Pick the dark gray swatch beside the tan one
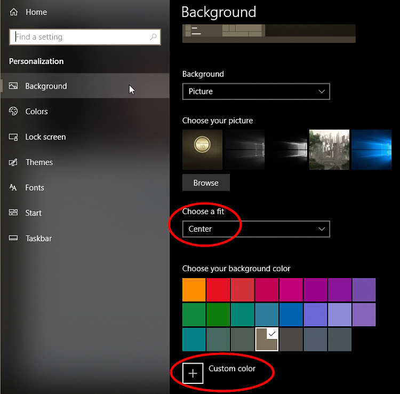This screenshot has width=400, height=394. [x=291, y=340]
